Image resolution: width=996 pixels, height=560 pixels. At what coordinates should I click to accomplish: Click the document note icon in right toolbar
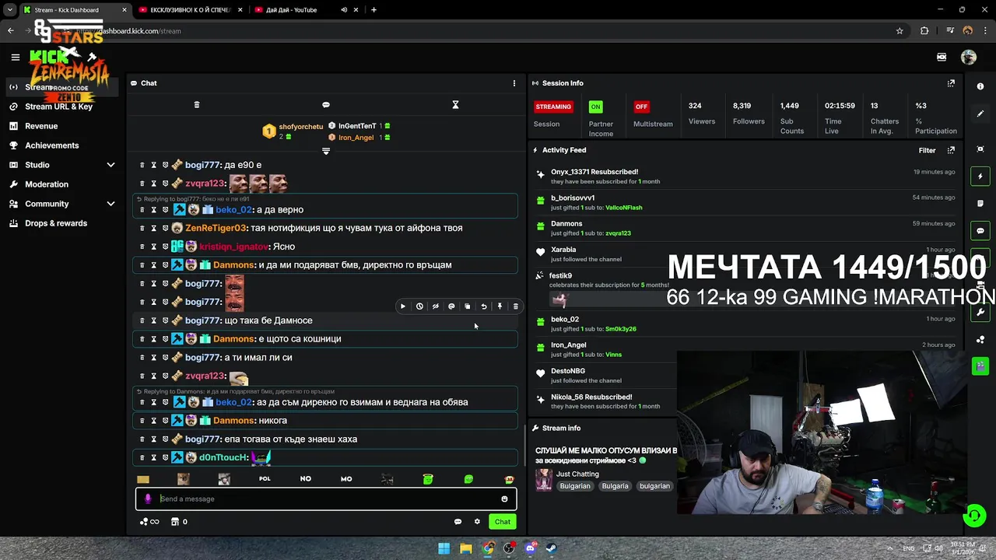point(980,204)
